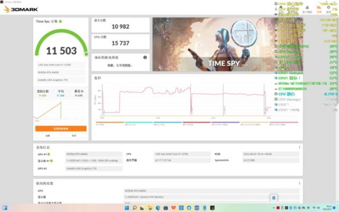The width and height of the screenshot is (339, 212).
Task: Click the GPU #1 value field
Action: pyautogui.click(x=94, y=154)
